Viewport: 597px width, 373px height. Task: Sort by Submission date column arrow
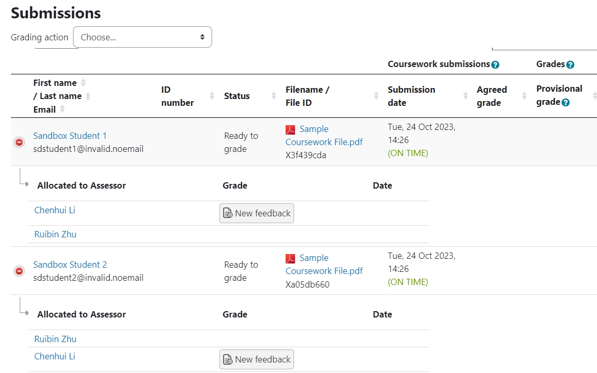465,96
